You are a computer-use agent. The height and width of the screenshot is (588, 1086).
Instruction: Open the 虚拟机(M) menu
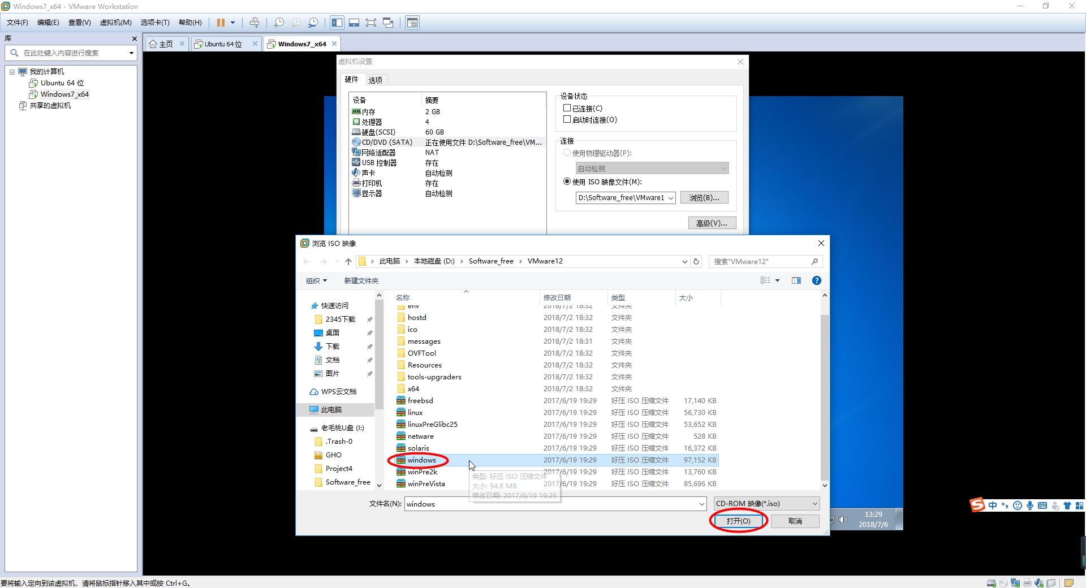(116, 23)
